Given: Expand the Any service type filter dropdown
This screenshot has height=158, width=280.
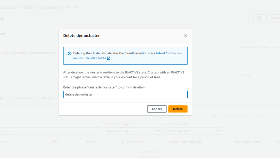Looking at the screenshot, I should pos(194,131).
